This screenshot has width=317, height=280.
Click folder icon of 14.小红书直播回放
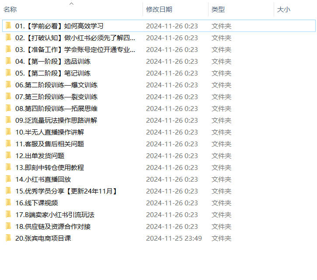tap(8, 179)
